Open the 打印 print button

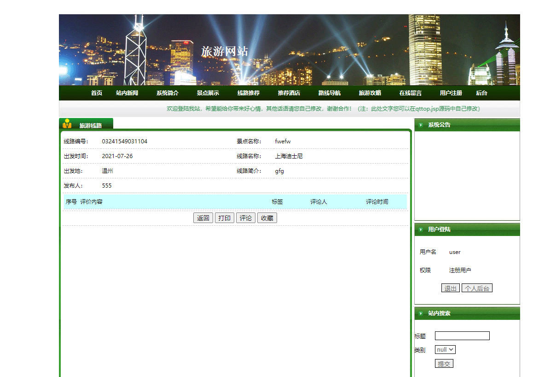click(x=224, y=218)
